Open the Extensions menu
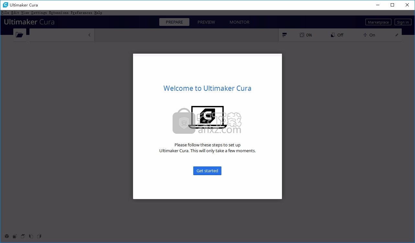Image resolution: width=415 pixels, height=243 pixels. (x=59, y=13)
